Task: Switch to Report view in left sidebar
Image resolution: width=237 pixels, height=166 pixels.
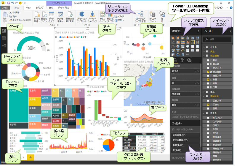Action: pos(4,31)
